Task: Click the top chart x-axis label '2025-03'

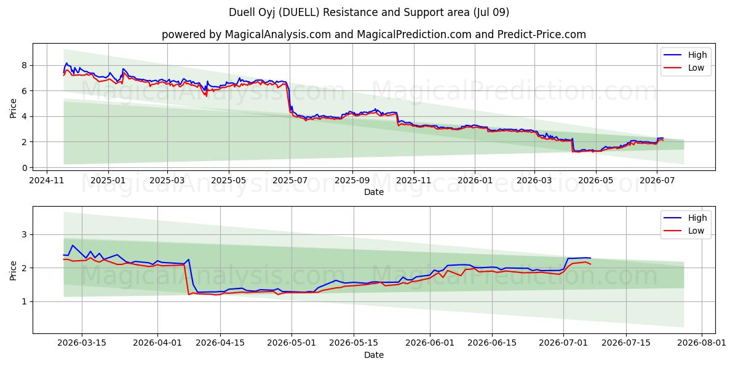Action: point(168,181)
